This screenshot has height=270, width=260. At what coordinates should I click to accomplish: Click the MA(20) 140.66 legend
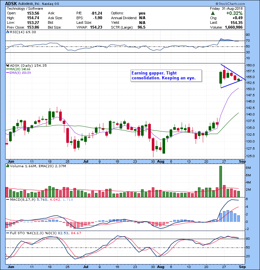coord(18,69)
